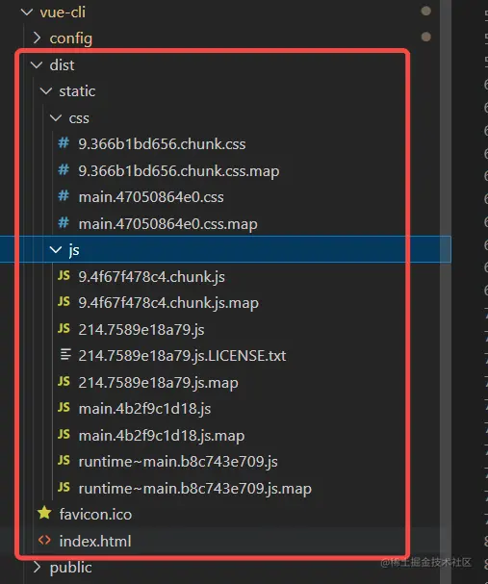Click text file icon of LICENSE.txt
The image size is (488, 584).
65,355
